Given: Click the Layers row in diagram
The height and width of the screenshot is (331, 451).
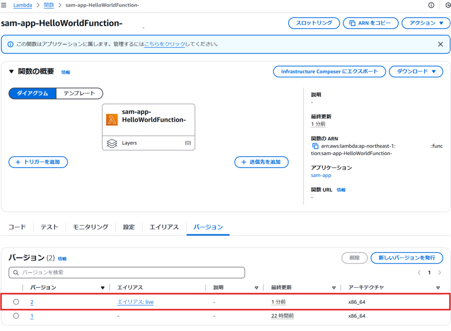Looking at the screenshot, I should 149,143.
